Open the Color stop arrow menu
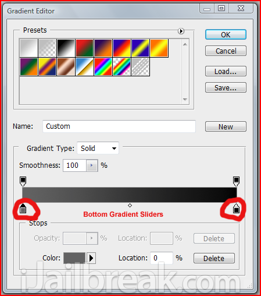The image size is (261, 296). (91, 258)
